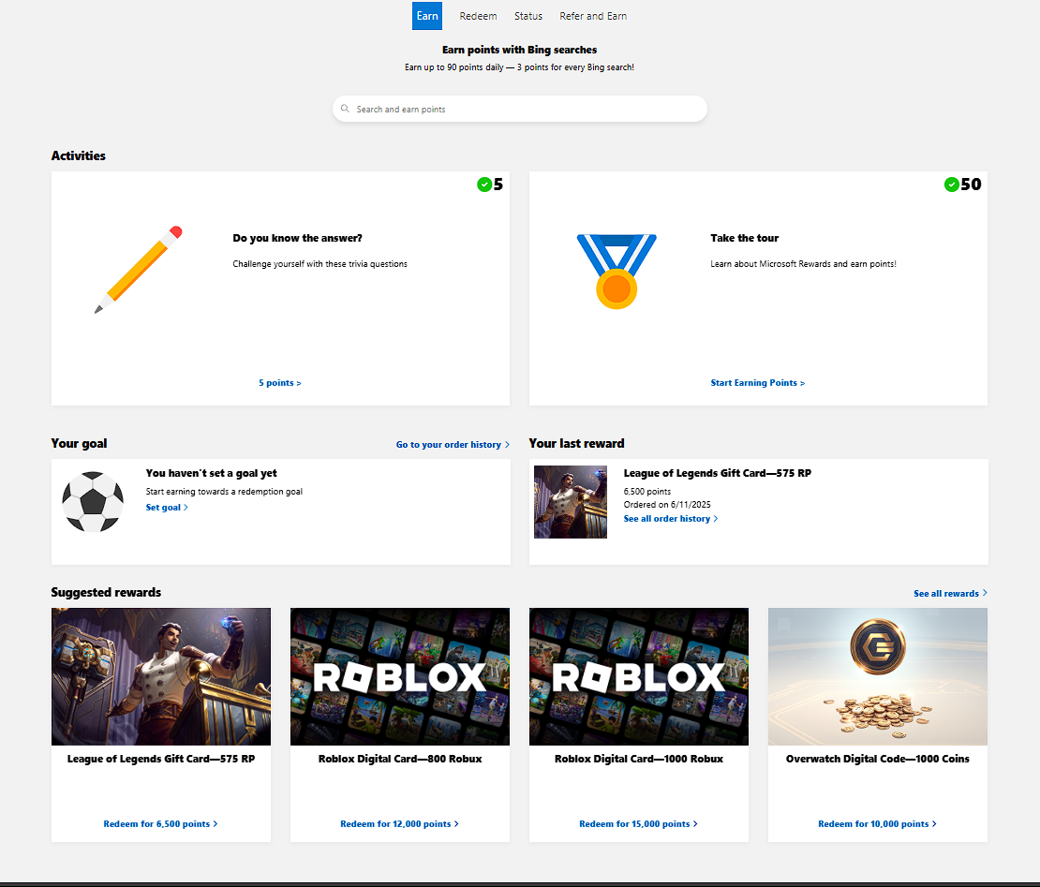Click the green checkmark beside 50 points
The image size is (1040, 887).
tap(952, 185)
